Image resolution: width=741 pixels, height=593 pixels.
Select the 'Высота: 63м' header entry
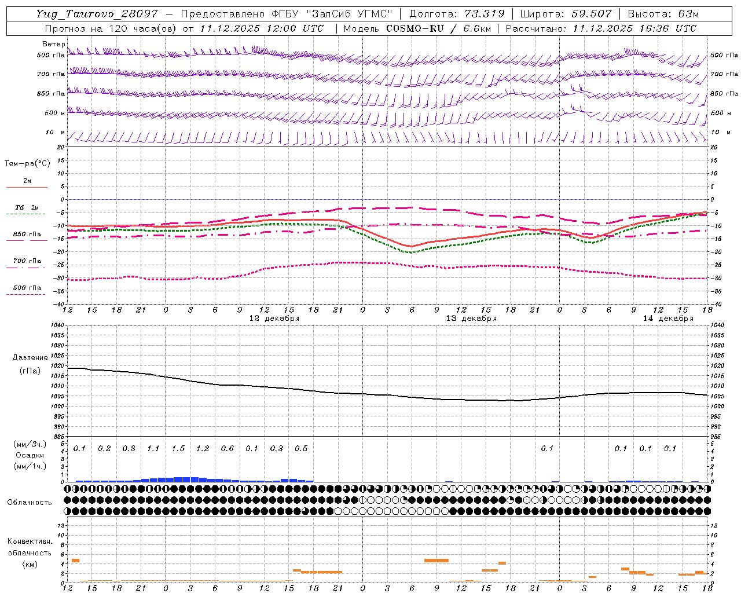click(663, 14)
